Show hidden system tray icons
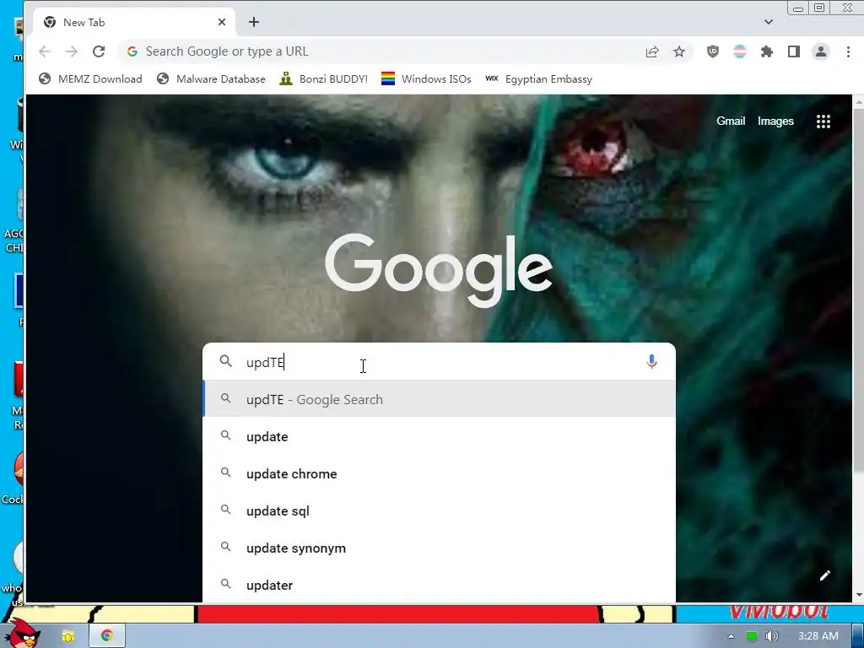The width and height of the screenshot is (864, 648). (x=731, y=636)
